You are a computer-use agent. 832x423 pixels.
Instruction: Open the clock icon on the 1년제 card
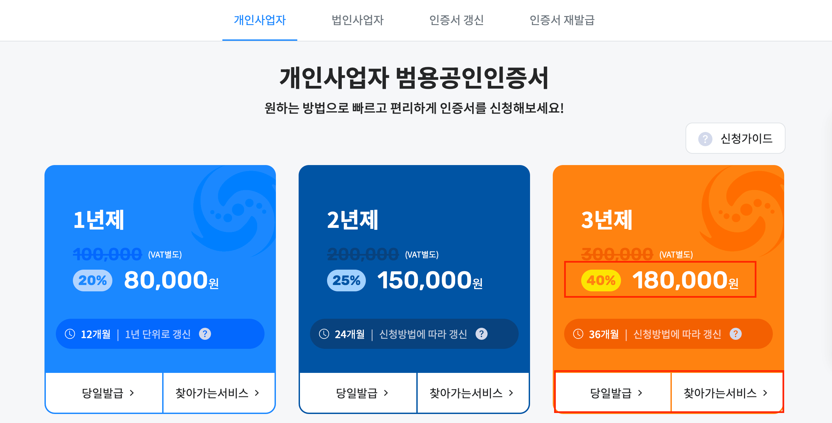click(x=70, y=333)
